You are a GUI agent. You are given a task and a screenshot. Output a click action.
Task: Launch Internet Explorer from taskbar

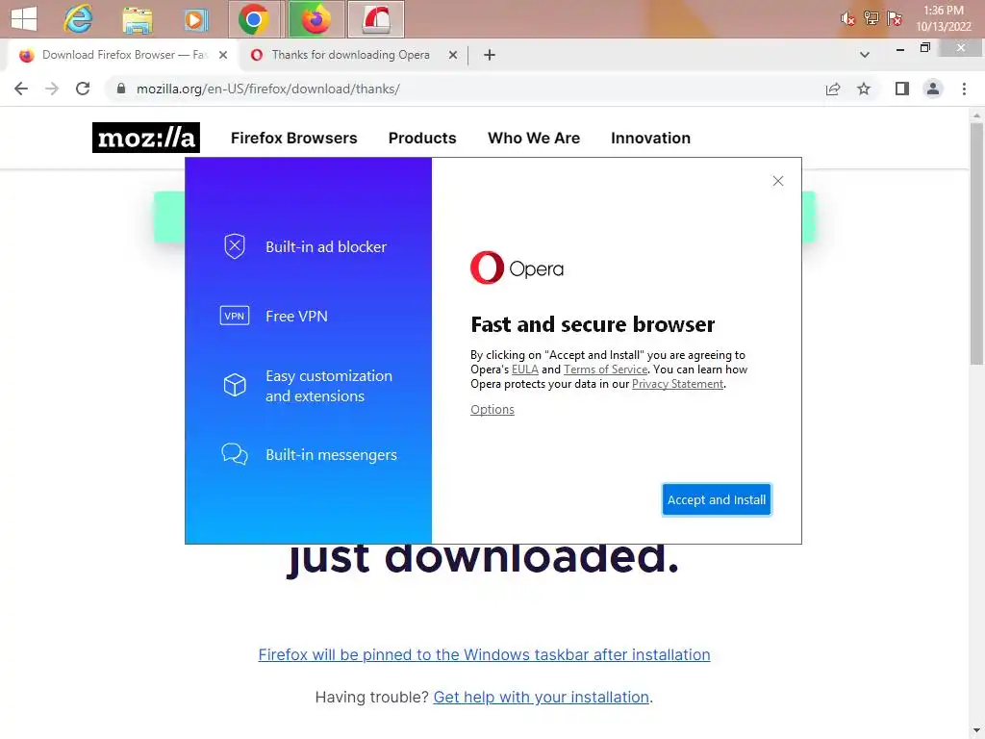click(x=78, y=19)
